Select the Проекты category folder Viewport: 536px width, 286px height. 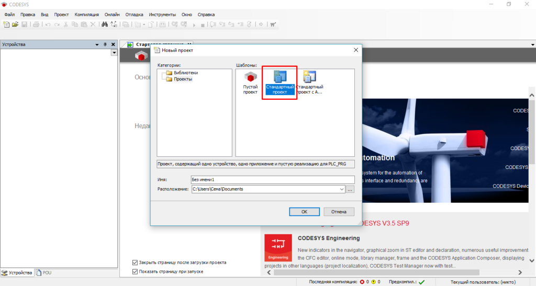(x=179, y=79)
